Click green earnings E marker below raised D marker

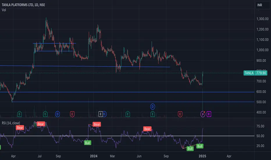tap(153, 114)
